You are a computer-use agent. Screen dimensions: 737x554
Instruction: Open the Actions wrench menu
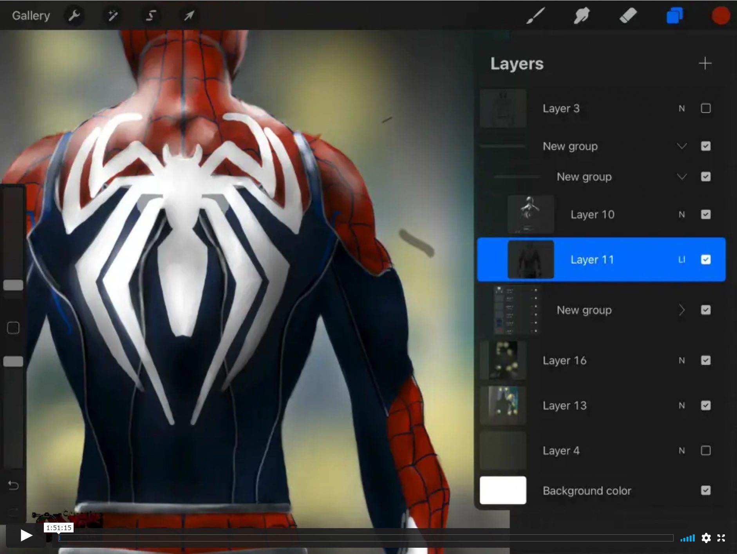tap(74, 16)
